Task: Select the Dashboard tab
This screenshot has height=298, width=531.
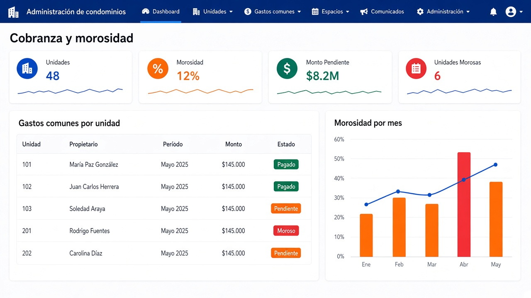Action: (x=161, y=12)
